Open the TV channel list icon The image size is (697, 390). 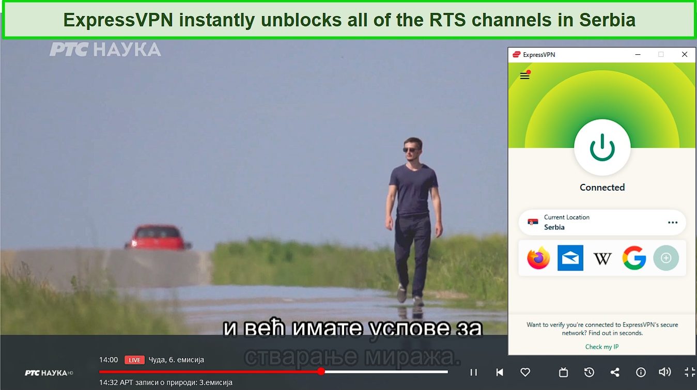point(564,372)
